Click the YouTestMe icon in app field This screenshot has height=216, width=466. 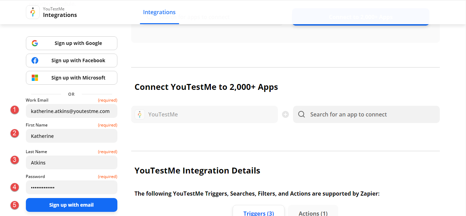point(140,114)
